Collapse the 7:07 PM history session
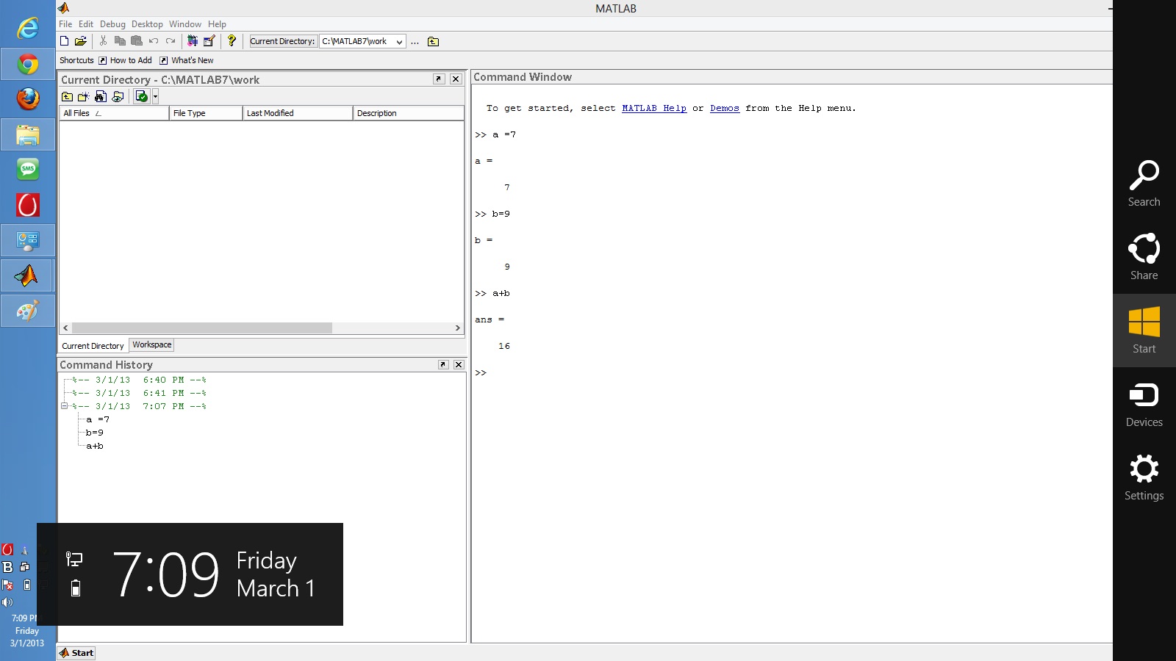 (64, 406)
